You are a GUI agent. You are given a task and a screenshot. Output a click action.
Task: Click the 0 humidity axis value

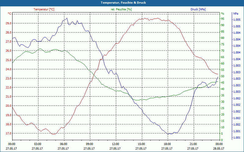tap(222, 140)
